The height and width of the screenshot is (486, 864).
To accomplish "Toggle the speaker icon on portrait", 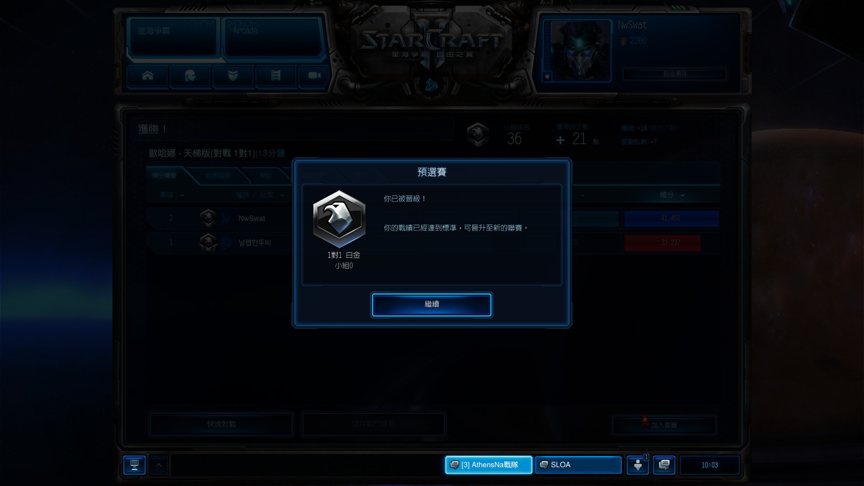I will [x=547, y=76].
